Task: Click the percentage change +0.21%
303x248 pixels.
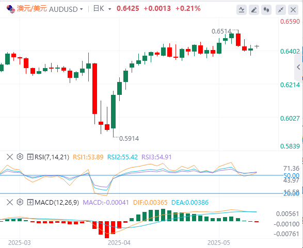Action: [188, 8]
